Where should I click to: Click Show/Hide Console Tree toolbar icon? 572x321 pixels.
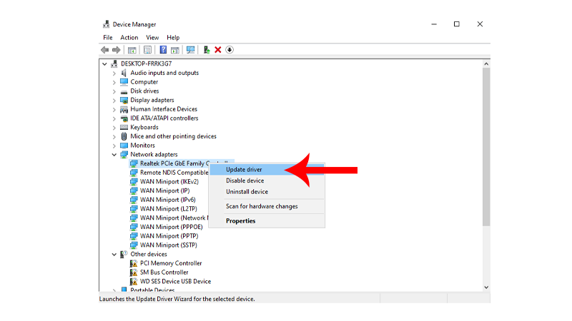(132, 50)
